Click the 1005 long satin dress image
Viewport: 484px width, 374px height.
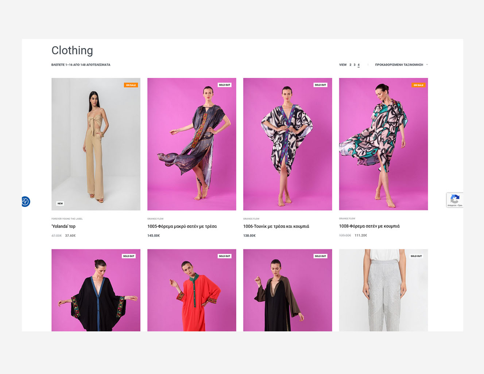click(192, 144)
